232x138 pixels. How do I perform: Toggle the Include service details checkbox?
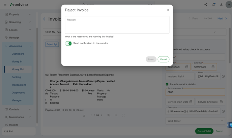click(x=167, y=84)
